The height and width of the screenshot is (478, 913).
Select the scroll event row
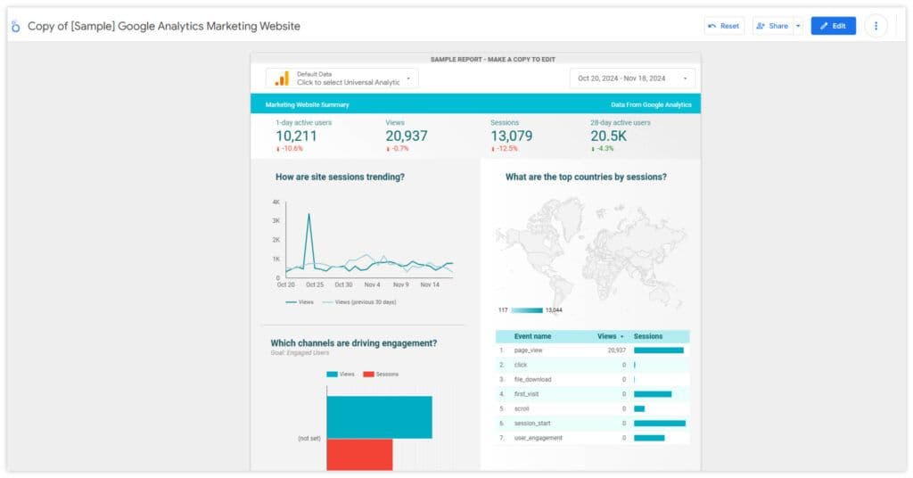coord(592,408)
